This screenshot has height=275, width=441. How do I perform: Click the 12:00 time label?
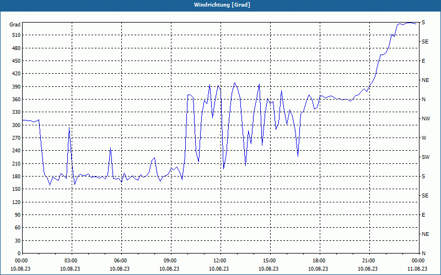point(220,261)
